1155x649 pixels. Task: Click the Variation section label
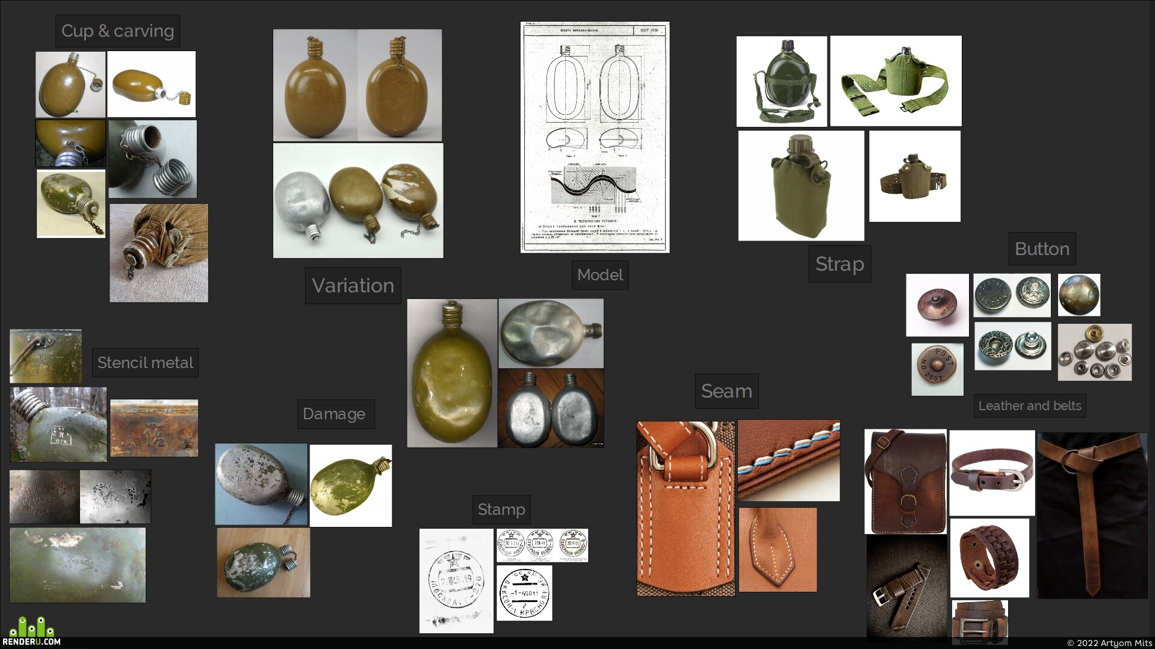tap(353, 285)
